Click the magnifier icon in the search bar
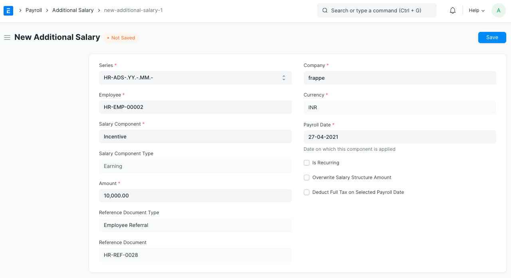 pos(325,10)
